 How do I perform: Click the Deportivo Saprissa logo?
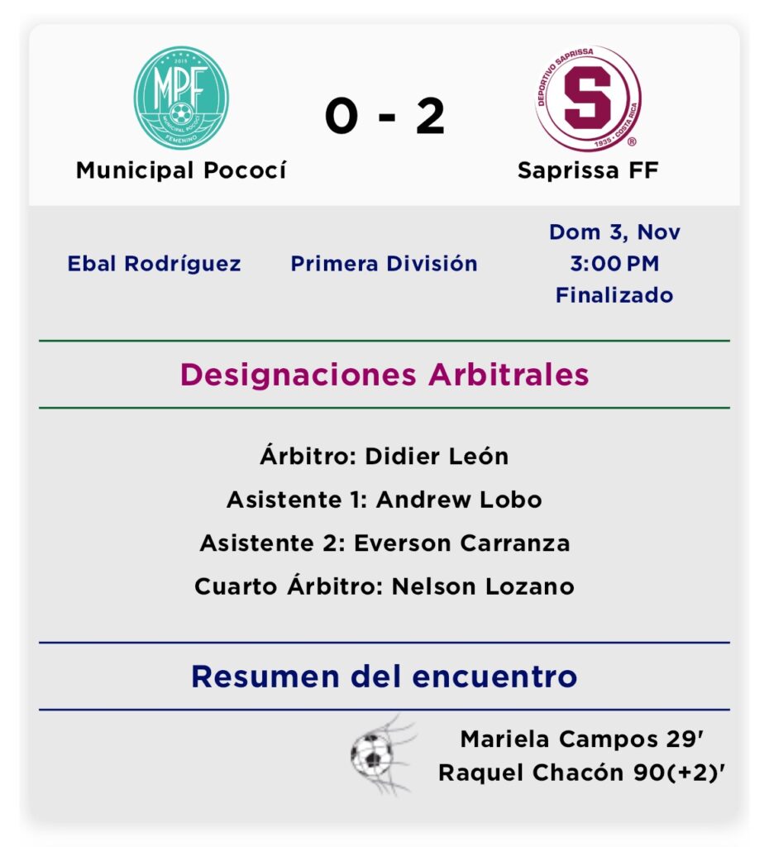click(x=588, y=98)
